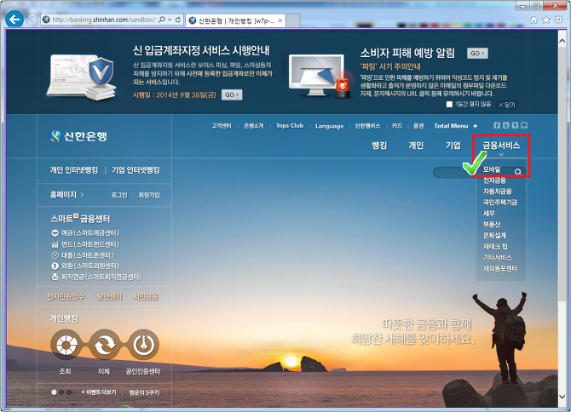Check the 1일간 열지 않음 checkbox
Screen dimensions: 571x412
(449, 105)
